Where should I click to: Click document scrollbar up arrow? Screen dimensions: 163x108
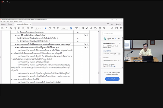pyautogui.click(x=99, y=31)
